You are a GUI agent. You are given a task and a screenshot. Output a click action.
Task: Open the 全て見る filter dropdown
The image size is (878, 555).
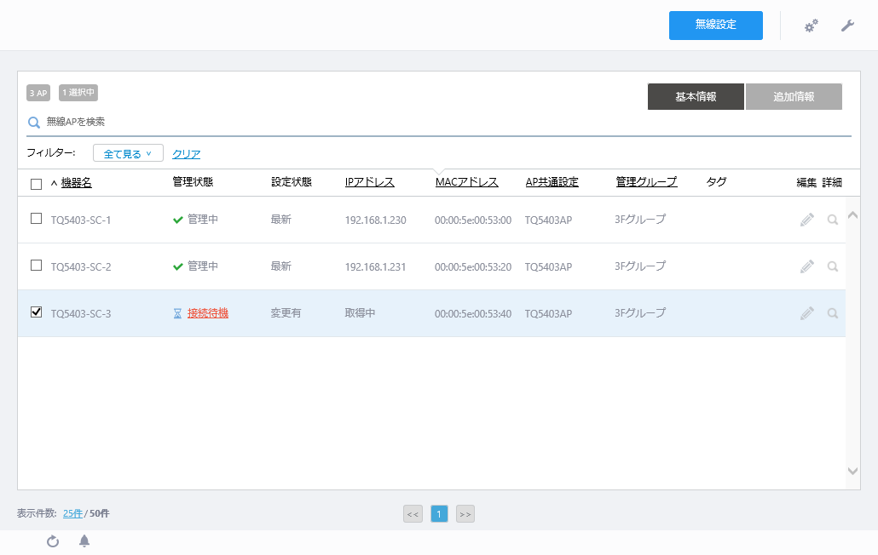pyautogui.click(x=128, y=153)
